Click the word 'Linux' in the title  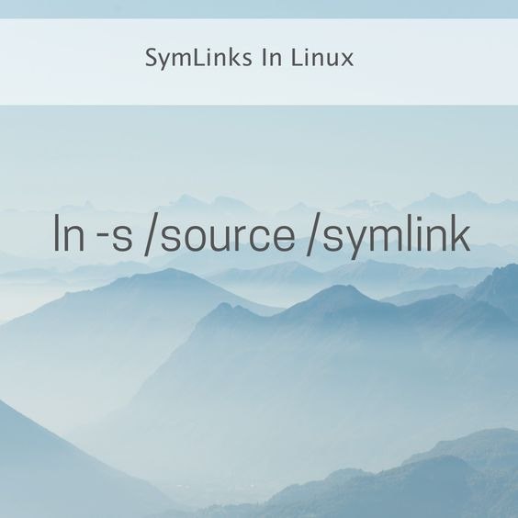point(322,58)
